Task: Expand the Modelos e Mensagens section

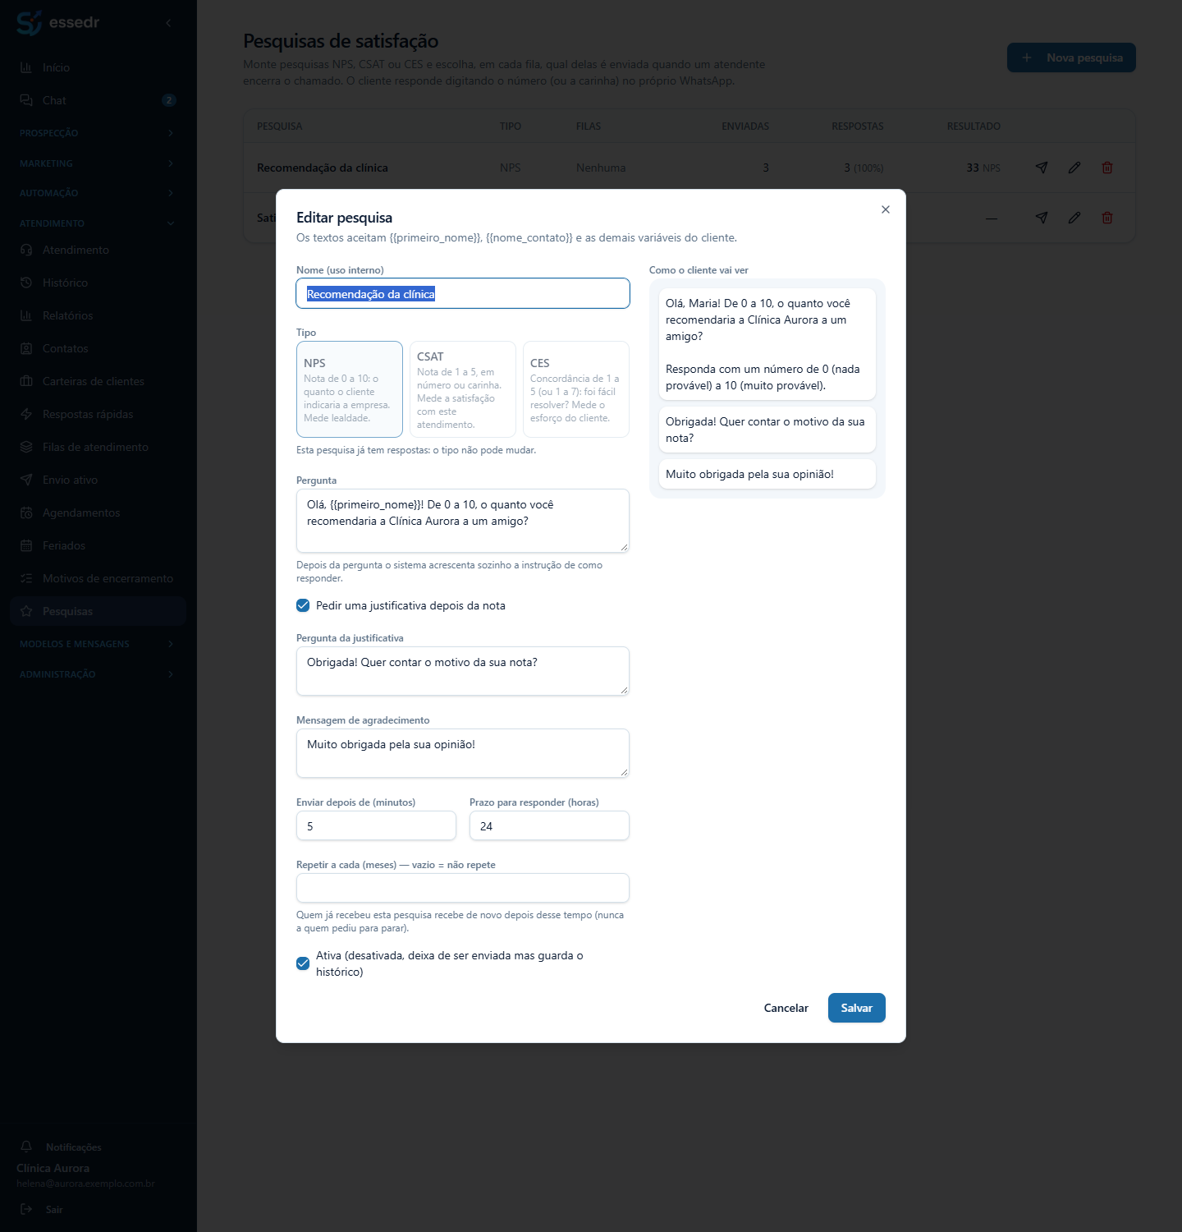Action: click(98, 644)
